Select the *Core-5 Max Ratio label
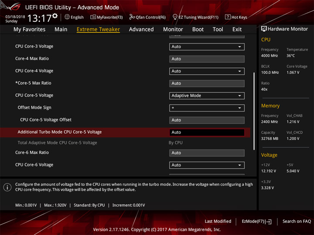This screenshot has width=314, height=235. click(33, 83)
